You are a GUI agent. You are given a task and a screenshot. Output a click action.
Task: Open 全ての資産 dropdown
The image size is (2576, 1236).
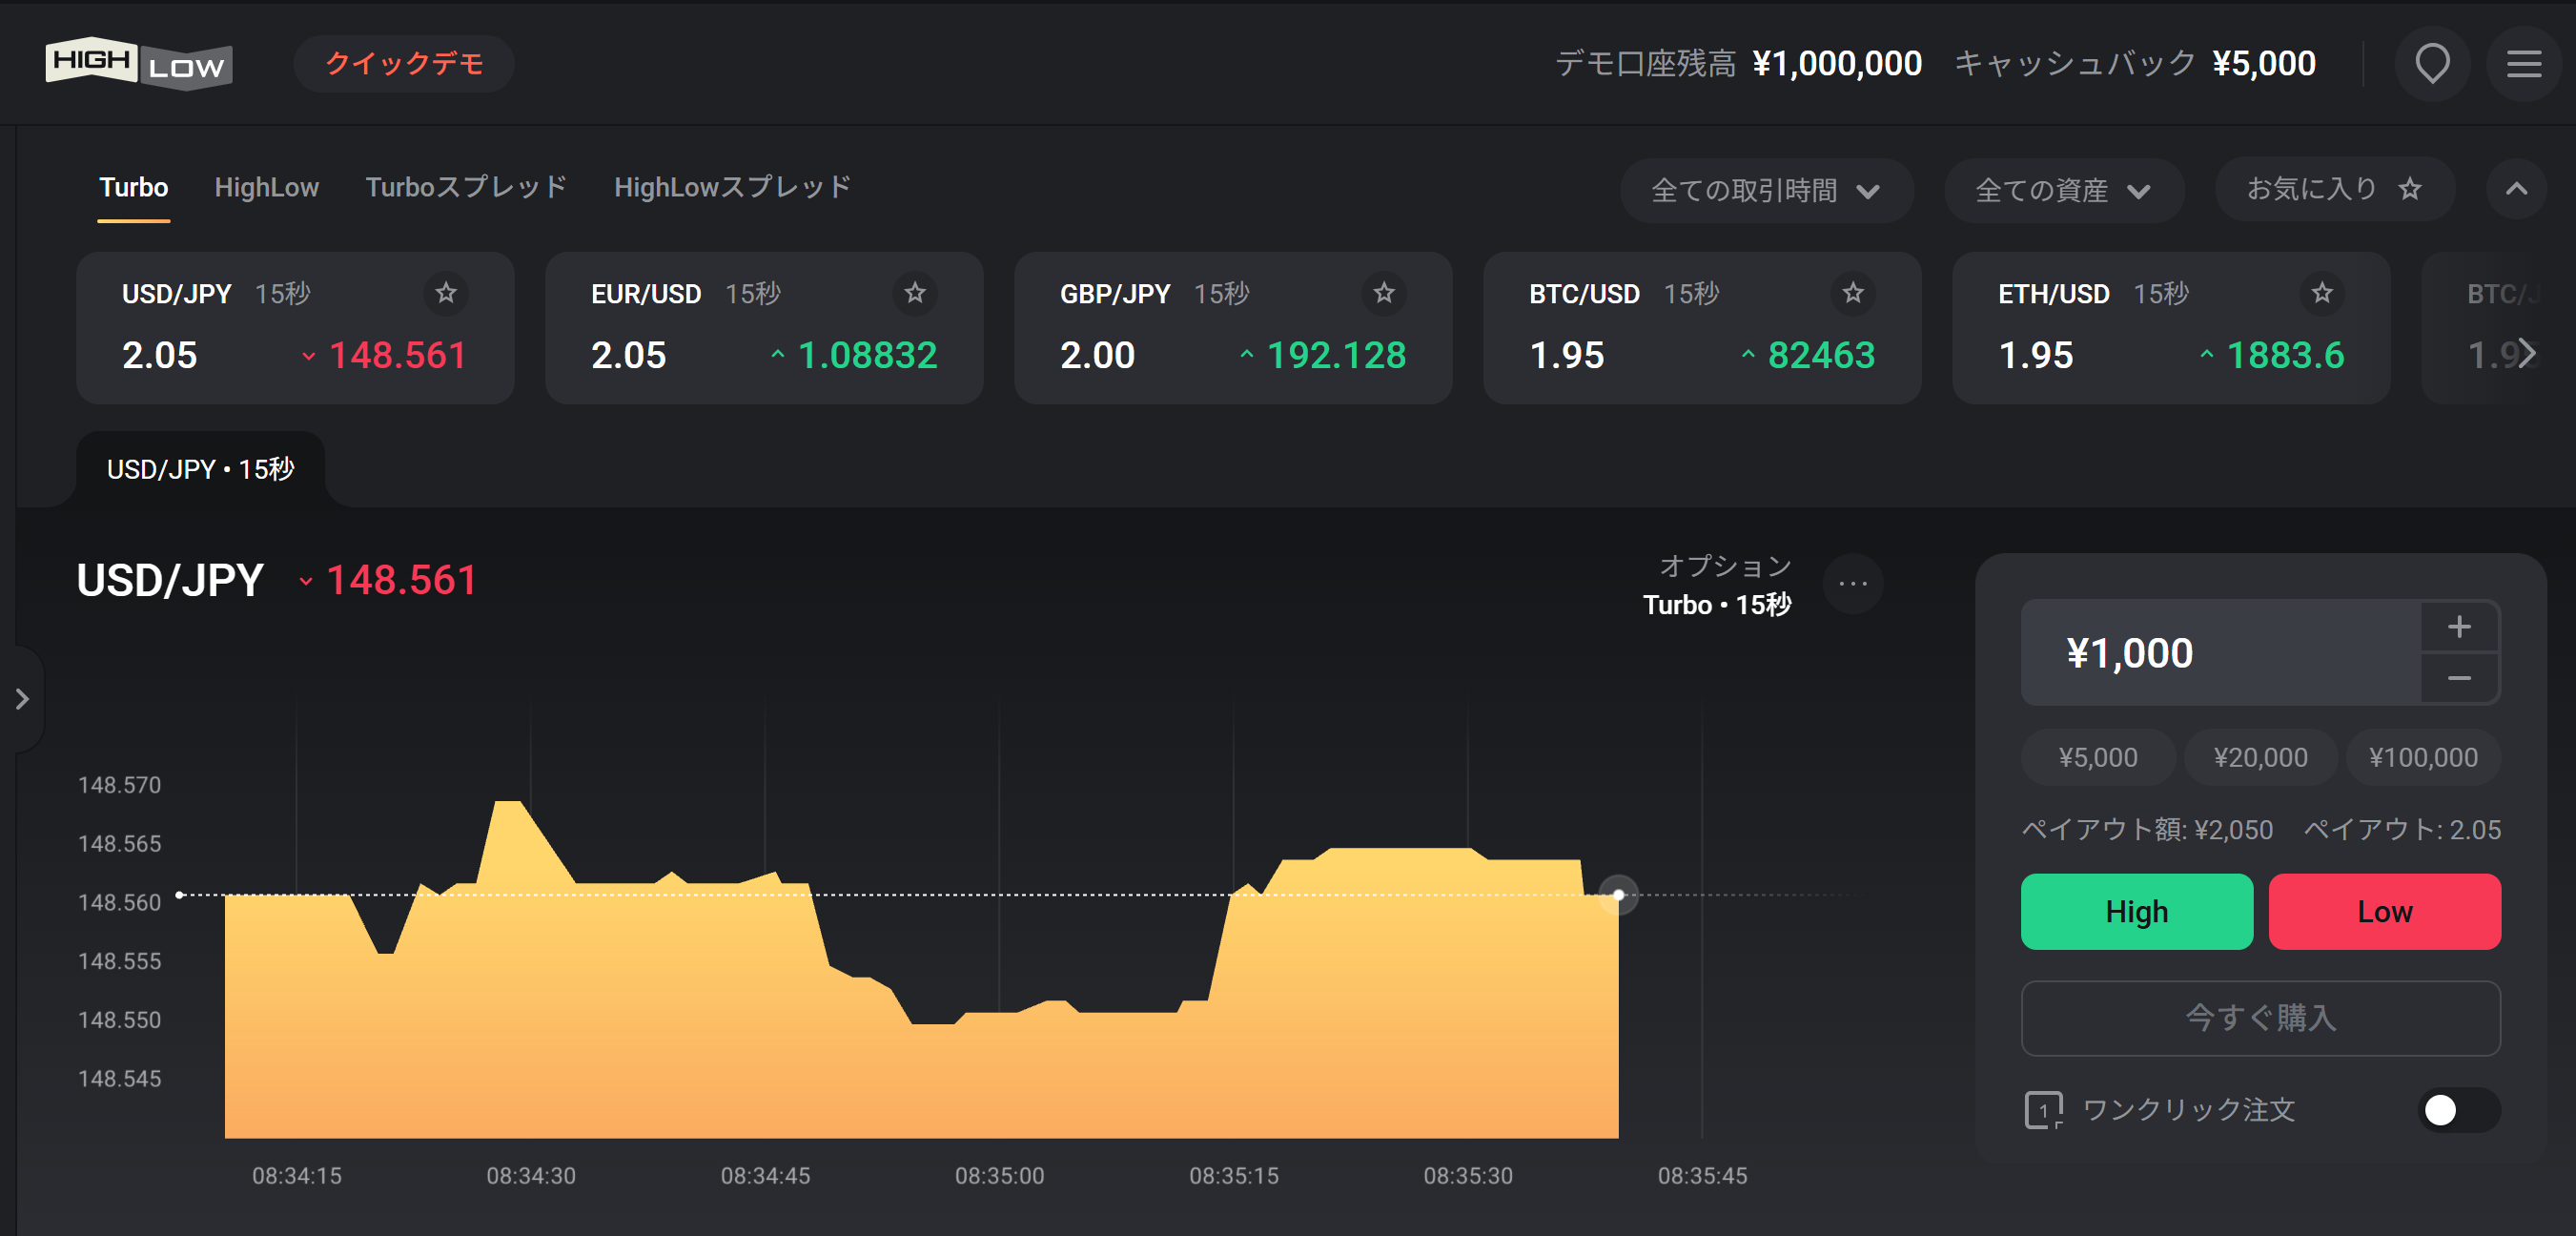click(x=2063, y=190)
